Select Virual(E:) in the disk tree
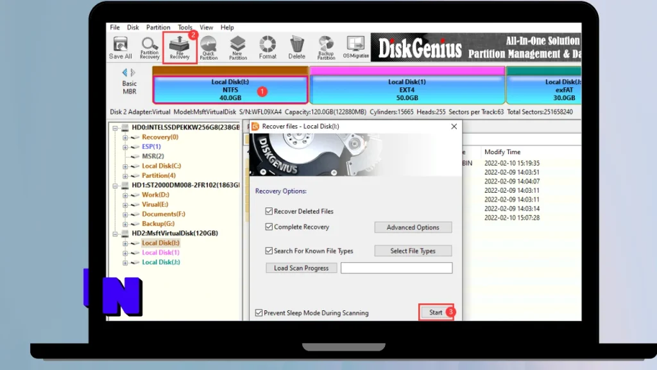 pyautogui.click(x=155, y=205)
